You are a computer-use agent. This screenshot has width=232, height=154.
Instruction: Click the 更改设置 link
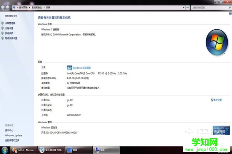(x=217, y=100)
